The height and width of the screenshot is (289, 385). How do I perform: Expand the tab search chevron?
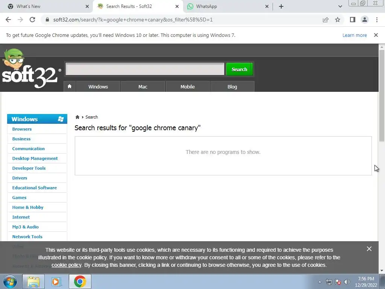point(340,6)
